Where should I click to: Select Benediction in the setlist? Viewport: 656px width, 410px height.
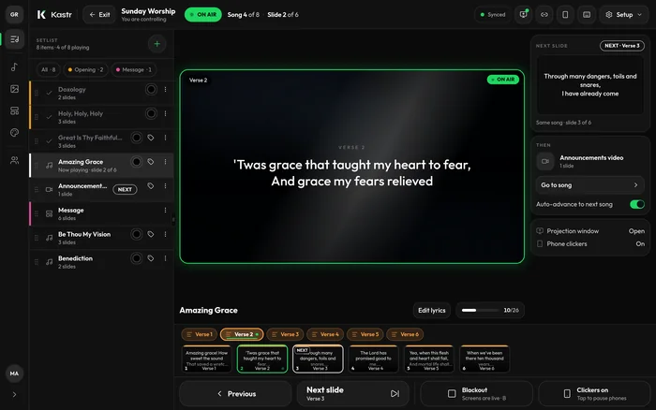tap(101, 262)
